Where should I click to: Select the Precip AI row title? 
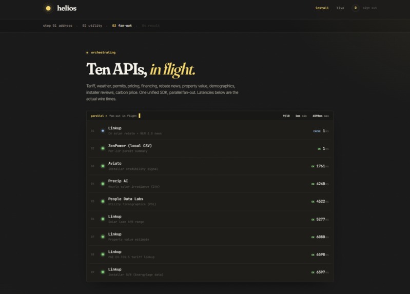pyautogui.click(x=118, y=181)
